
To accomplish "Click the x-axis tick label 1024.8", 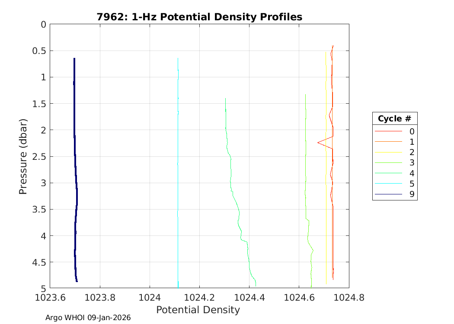I will (348, 297).
